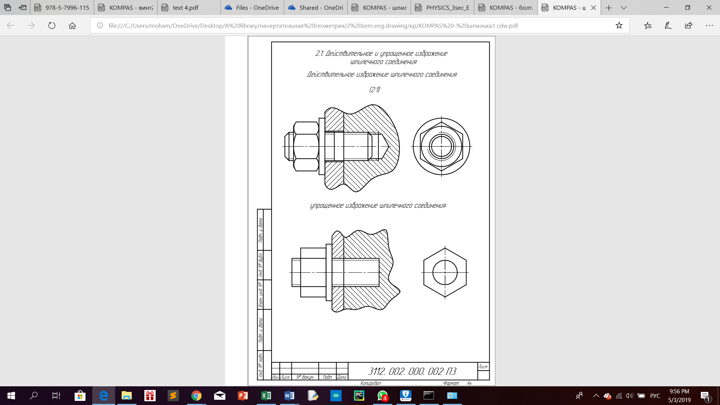Click the address bar URL field
720x405 pixels.
coord(313,25)
